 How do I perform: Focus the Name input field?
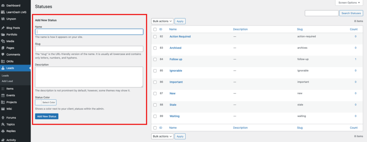89,32
